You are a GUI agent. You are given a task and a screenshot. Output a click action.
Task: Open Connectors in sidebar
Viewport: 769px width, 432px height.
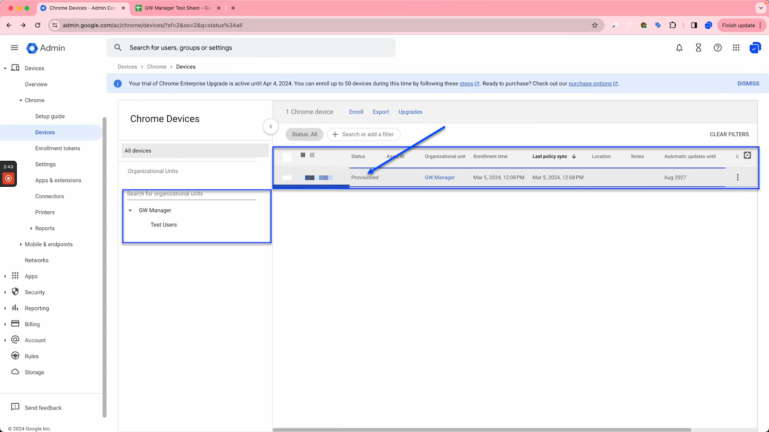[50, 196]
